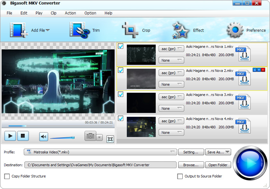The height and width of the screenshot is (189, 270).
Task: Open the Save As dropdown button
Action: point(218,152)
